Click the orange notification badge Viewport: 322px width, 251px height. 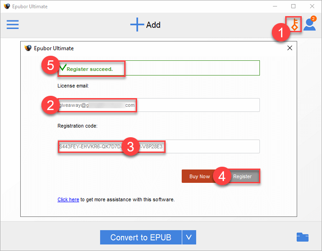click(313, 19)
